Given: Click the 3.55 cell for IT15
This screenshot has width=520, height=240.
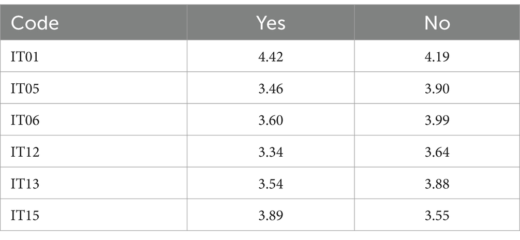Looking at the screenshot, I should tap(437, 216).
